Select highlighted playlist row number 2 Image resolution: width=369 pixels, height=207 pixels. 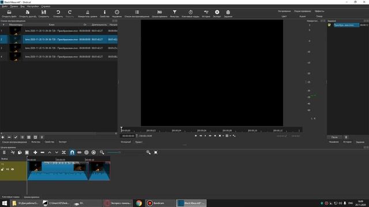(x=59, y=40)
